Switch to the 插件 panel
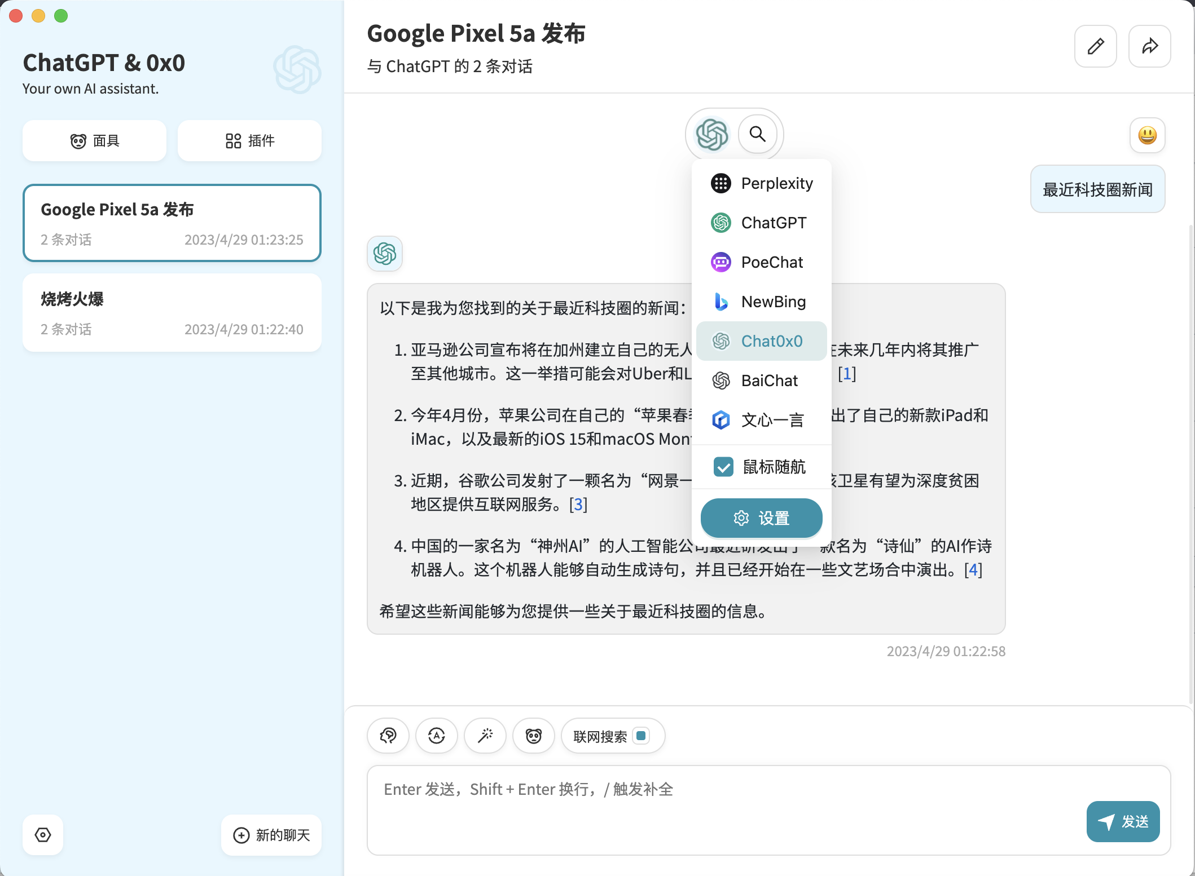 click(x=249, y=140)
